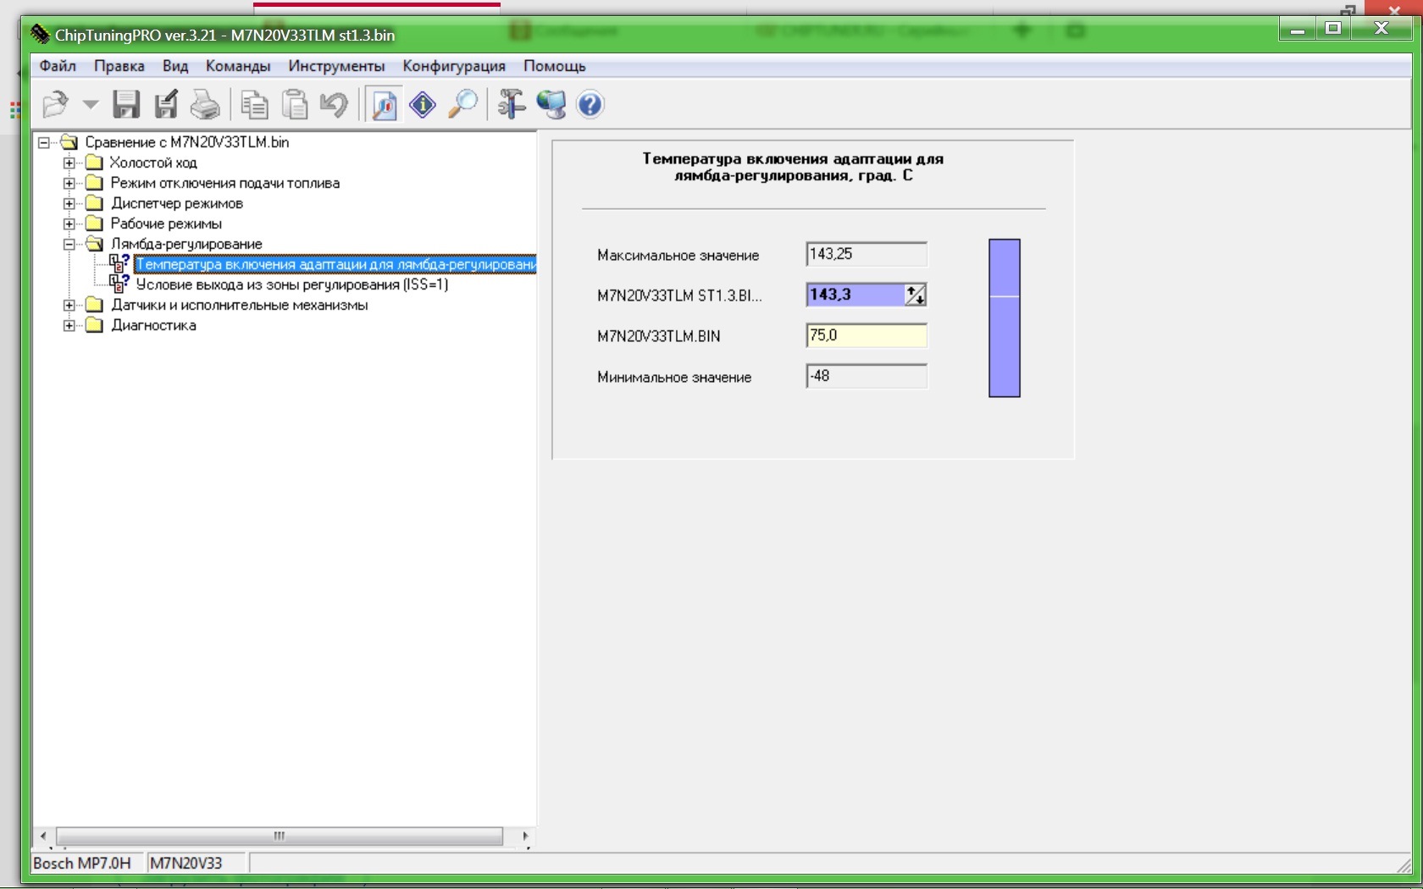This screenshot has width=1423, height=889.
Task: Click the M7N20V33 status bar text
Action: click(186, 863)
